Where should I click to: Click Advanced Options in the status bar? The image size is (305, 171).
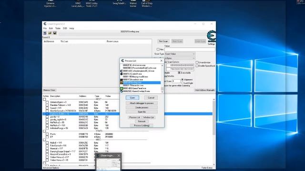pyautogui.click(x=51, y=168)
